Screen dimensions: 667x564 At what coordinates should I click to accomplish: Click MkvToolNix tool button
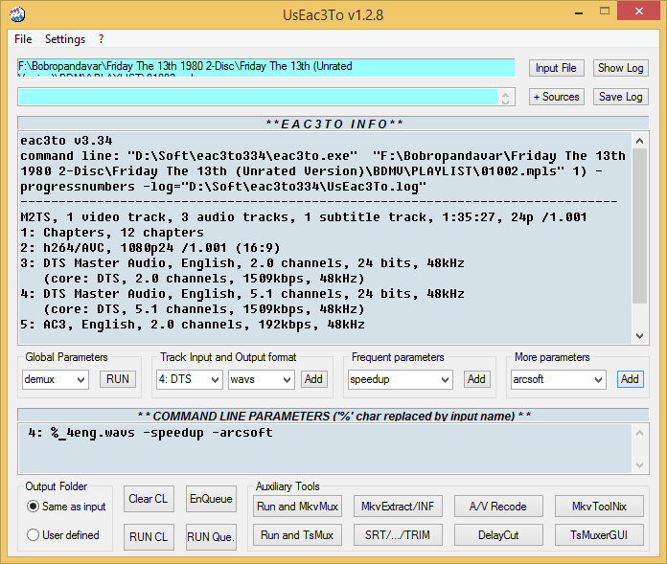coord(599,507)
